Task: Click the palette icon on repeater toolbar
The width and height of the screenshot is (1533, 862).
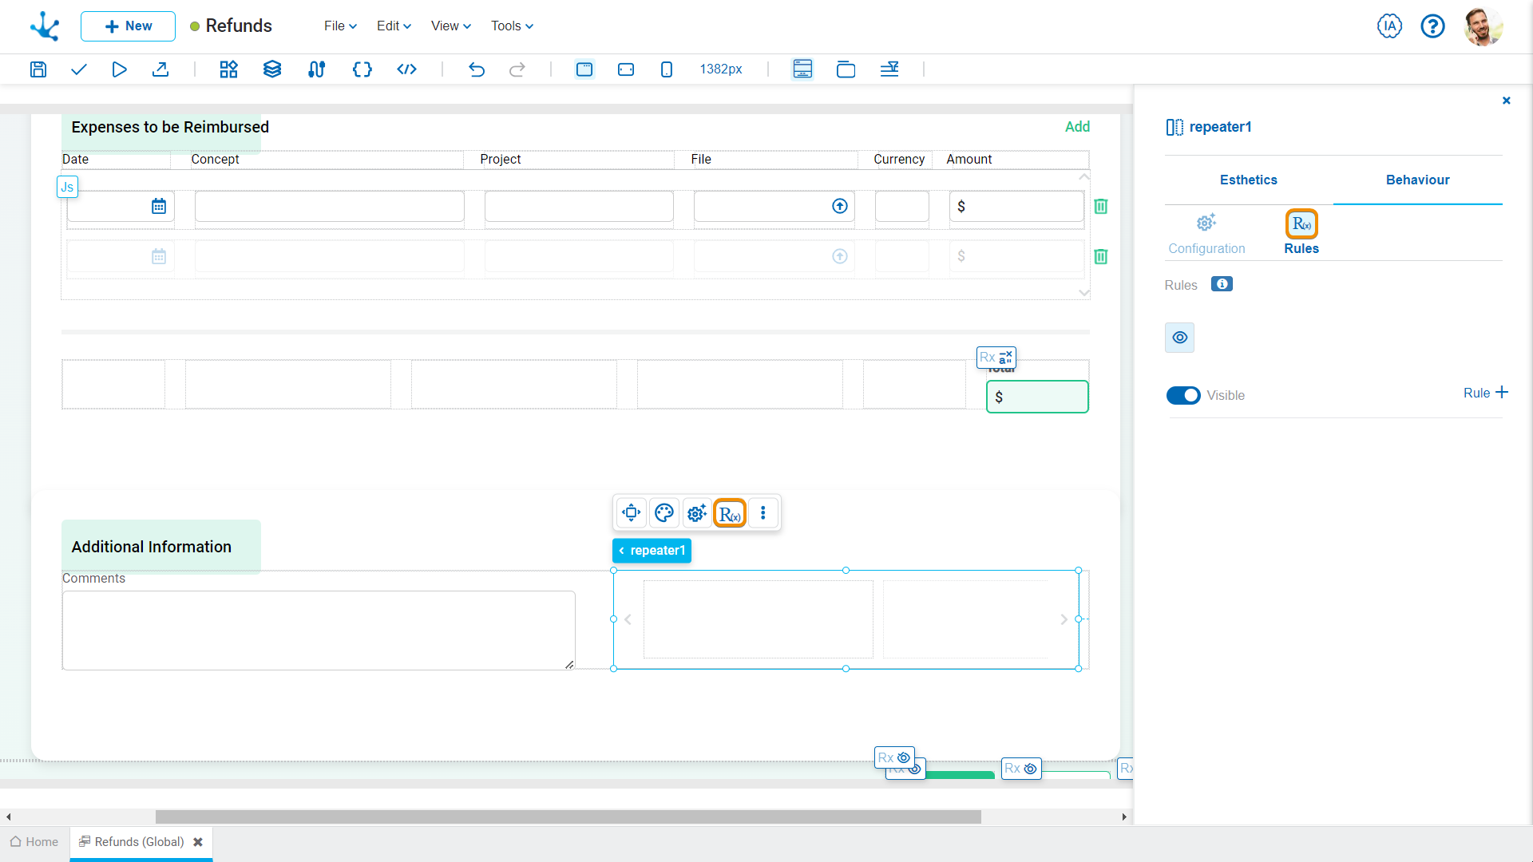Action: coord(664,513)
